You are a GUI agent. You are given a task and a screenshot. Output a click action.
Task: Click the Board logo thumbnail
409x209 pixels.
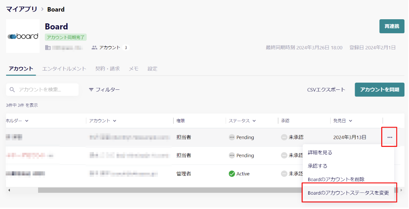coord(23,36)
